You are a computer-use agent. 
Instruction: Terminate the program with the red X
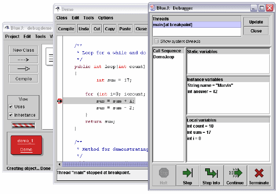[x=259, y=176]
